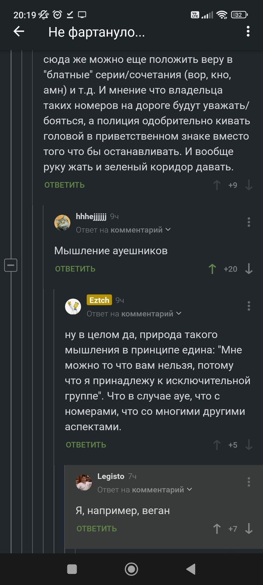Upvote the hhhejjjjjj comment
Viewport: 263px width, 585px height.
(212, 269)
